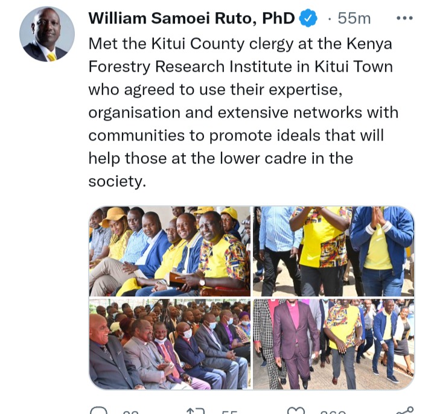Click the word 'society.' ending the tweet
This screenshot has width=434, height=414.
(x=117, y=181)
